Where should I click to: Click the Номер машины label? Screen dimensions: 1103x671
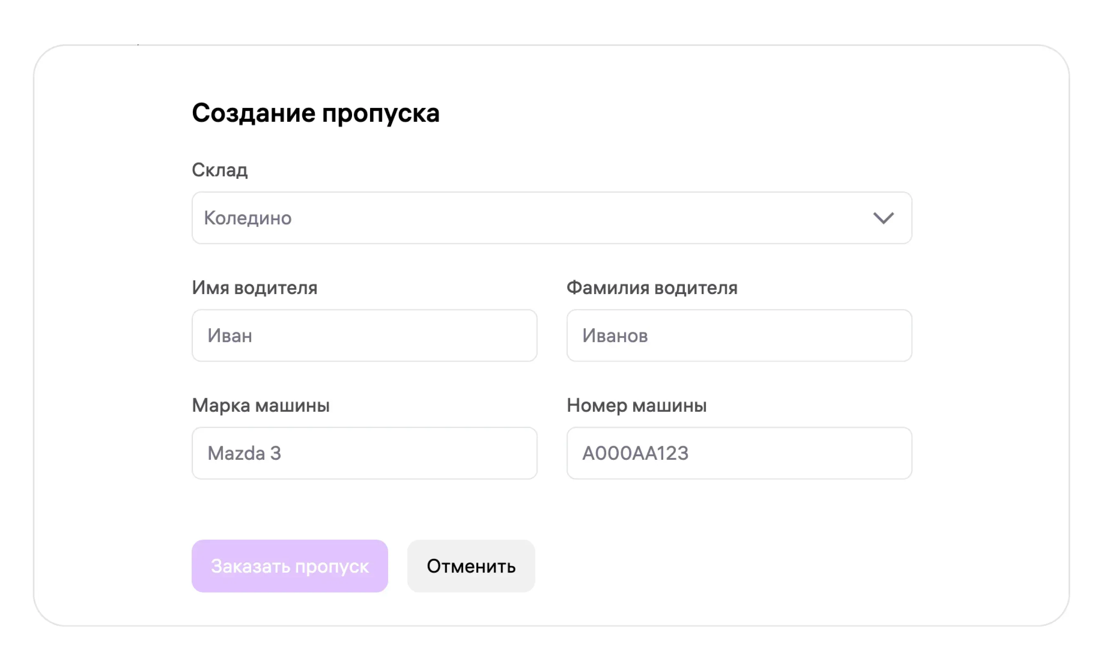pos(636,405)
